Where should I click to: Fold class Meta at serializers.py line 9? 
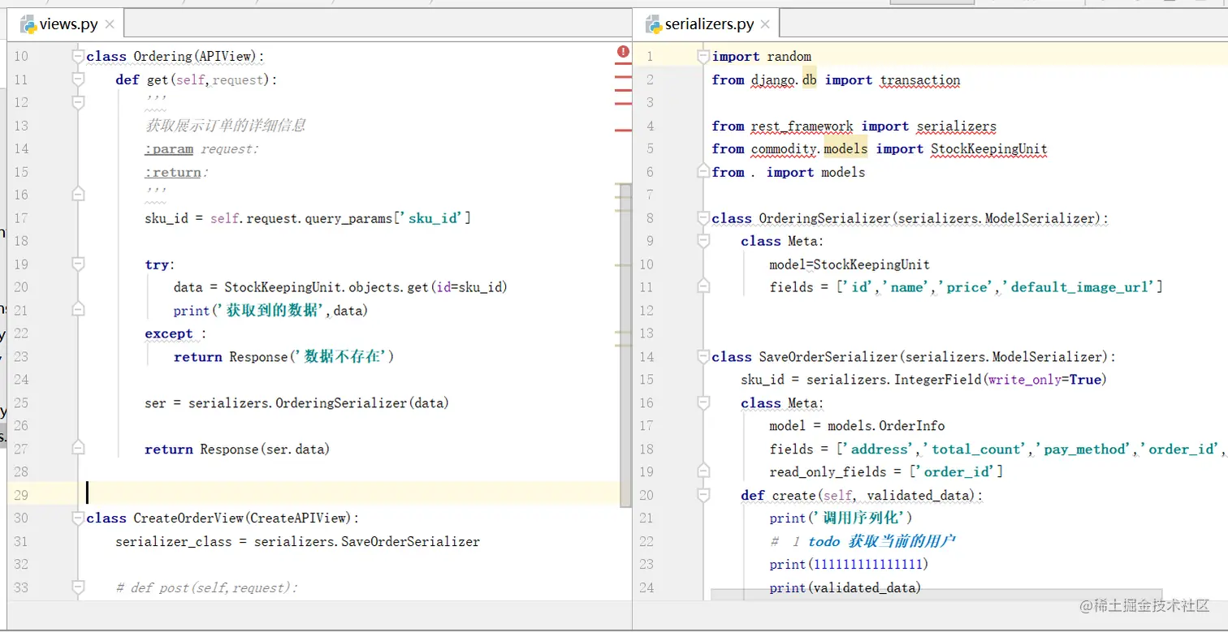703,241
